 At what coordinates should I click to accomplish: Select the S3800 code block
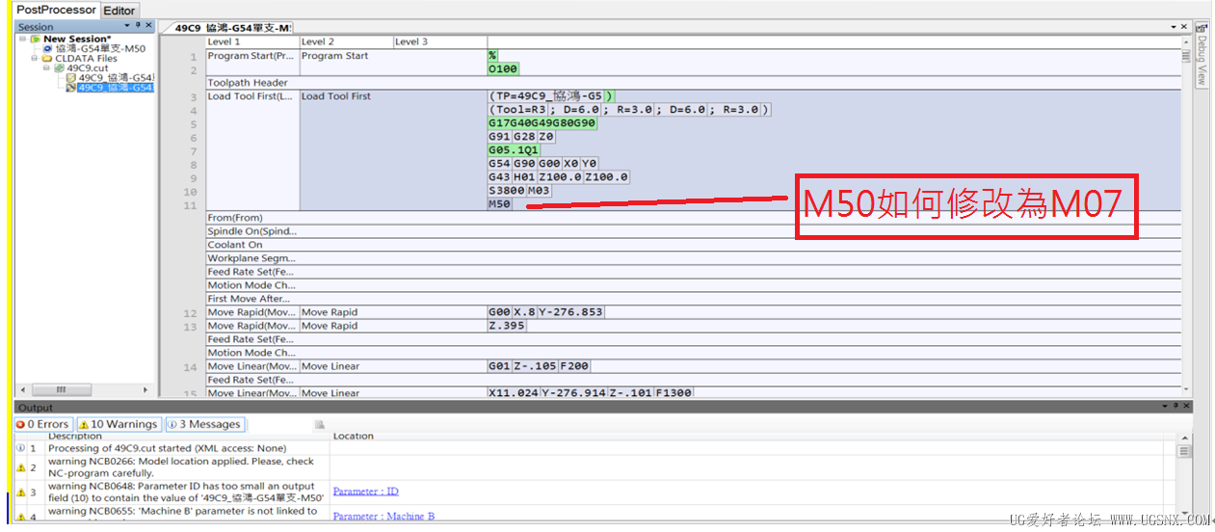507,191
